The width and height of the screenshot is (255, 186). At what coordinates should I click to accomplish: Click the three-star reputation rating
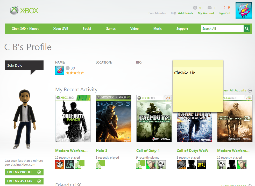(x=75, y=73)
